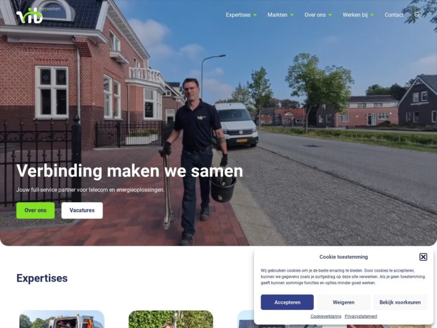Accept cookies with Accepteren button
This screenshot has height=328, width=437.
pyautogui.click(x=287, y=302)
